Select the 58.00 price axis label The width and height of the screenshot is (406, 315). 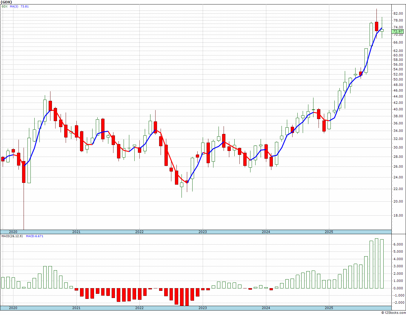(398, 60)
